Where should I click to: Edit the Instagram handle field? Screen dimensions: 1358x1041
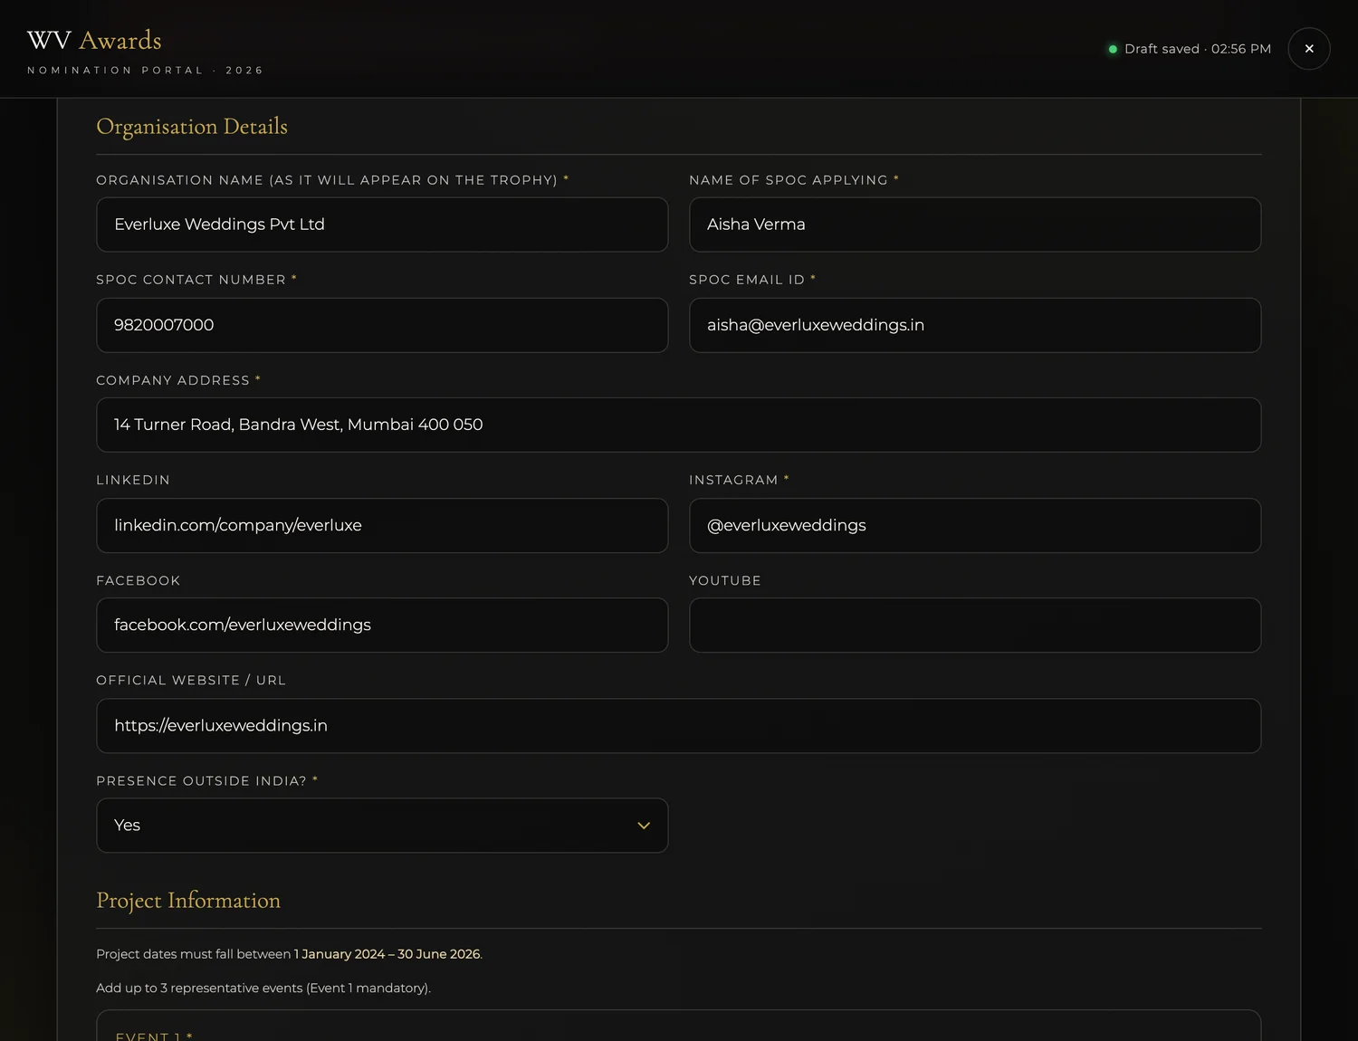click(975, 525)
